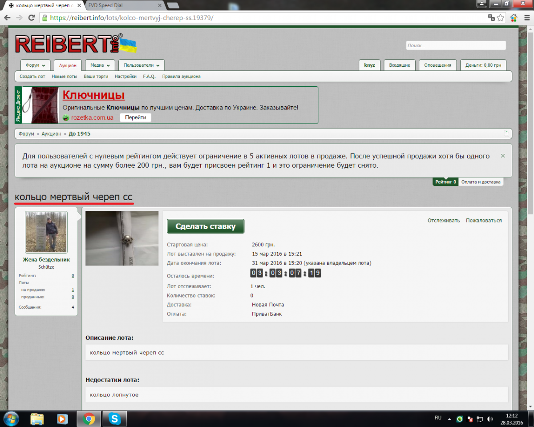The height and width of the screenshot is (427, 534).
Task: Click the translate page icon in address bar
Action: 491,18
